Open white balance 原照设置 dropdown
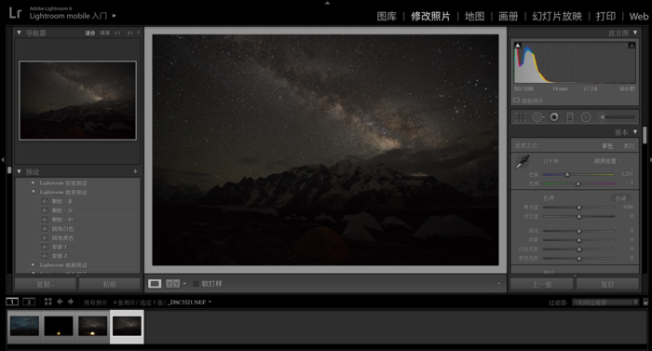 point(608,161)
